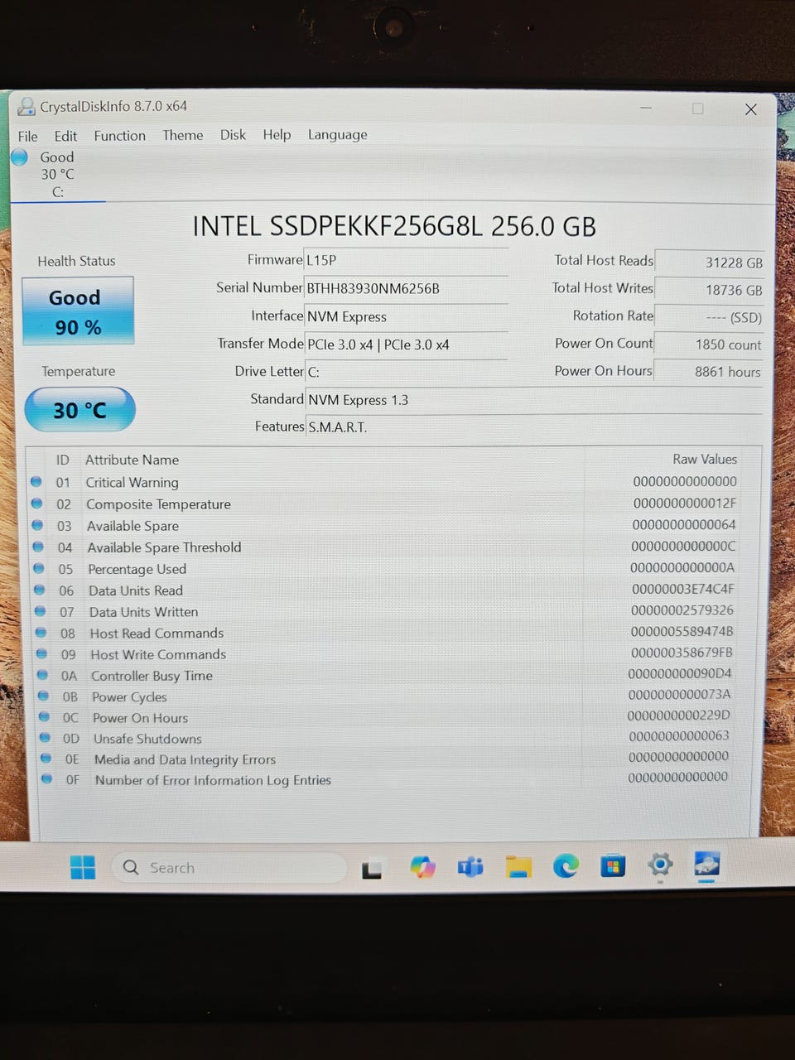Screen dimensions: 795x1060
Task: Click raw value 00000003E74C4F
Action: click(x=682, y=589)
